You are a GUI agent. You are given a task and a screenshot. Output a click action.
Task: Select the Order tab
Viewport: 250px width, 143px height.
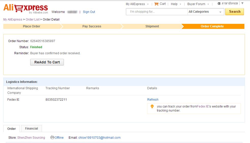(x=11, y=129)
